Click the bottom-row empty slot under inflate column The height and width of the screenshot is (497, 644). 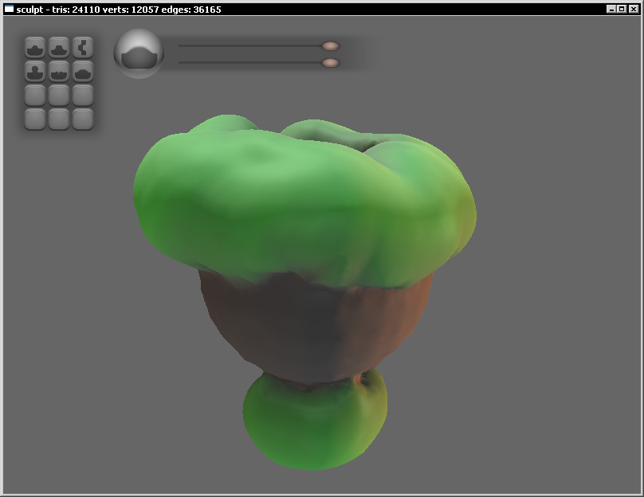coord(35,119)
